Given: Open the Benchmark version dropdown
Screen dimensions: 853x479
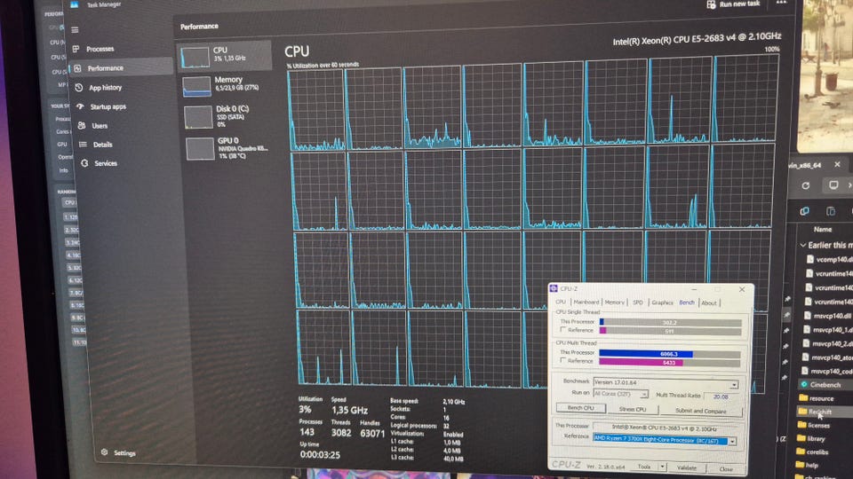Looking at the screenshot, I should [x=666, y=383].
